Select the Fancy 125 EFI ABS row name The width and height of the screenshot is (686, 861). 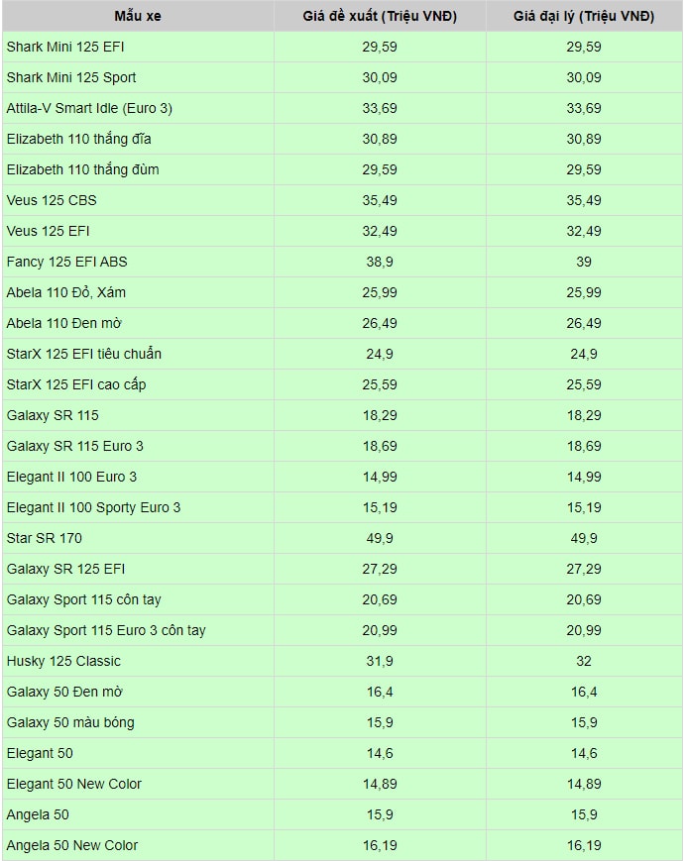[x=66, y=262]
